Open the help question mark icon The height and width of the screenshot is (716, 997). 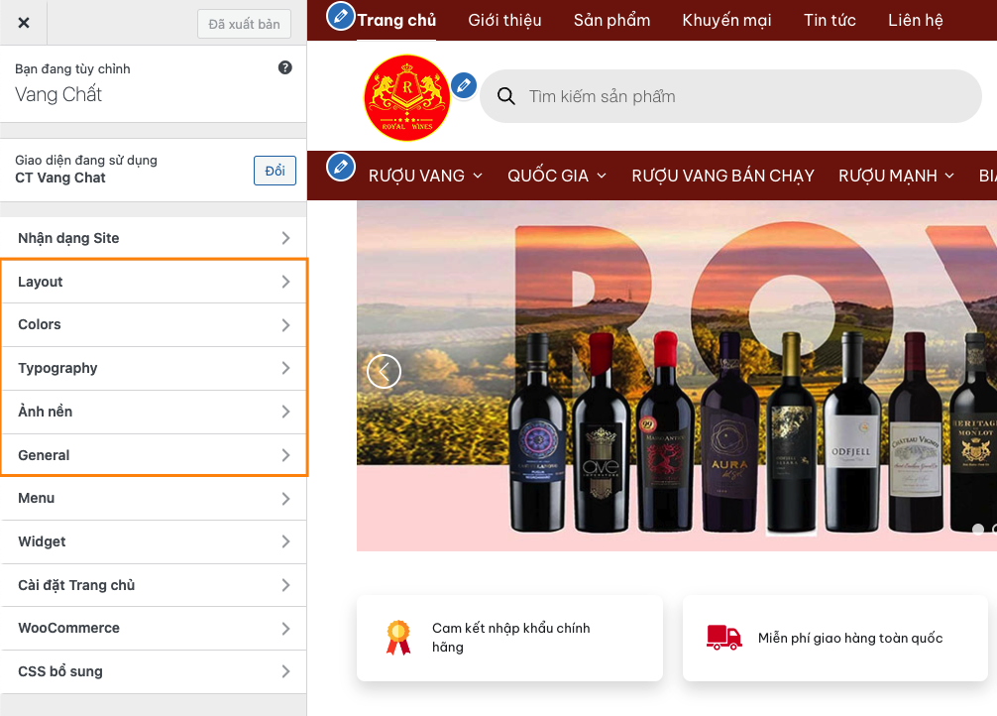(284, 67)
